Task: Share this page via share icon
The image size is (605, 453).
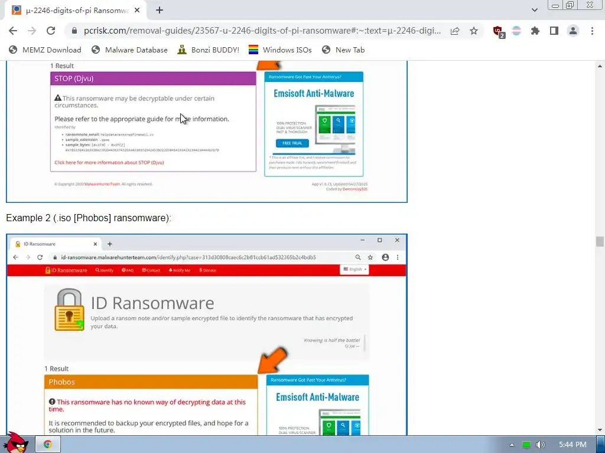Action: (455, 31)
